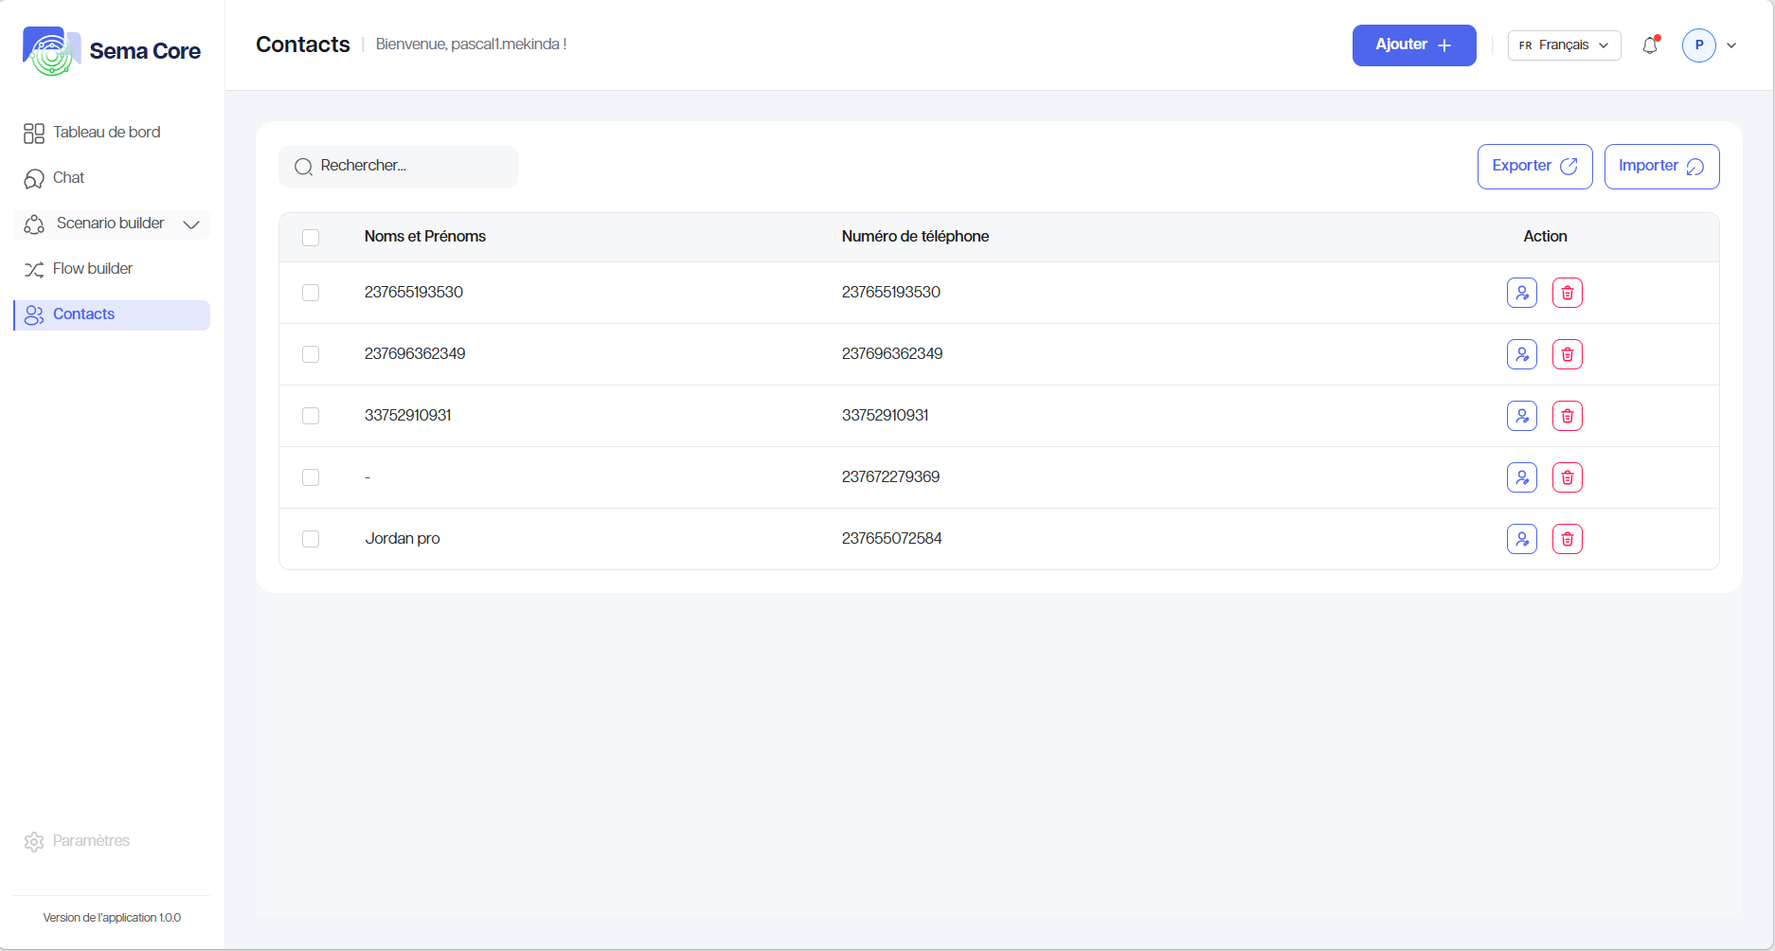The height and width of the screenshot is (951, 1775).
Task: Click the notification bell icon
Action: click(1650, 45)
